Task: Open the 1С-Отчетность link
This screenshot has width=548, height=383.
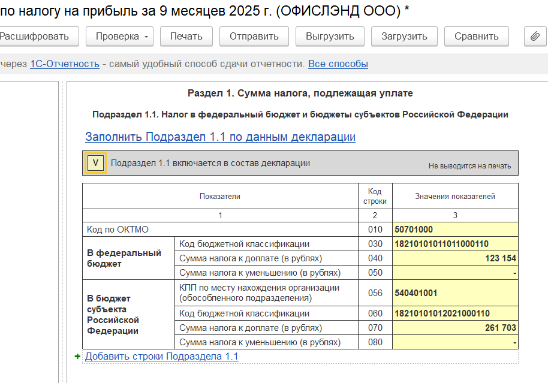Action: (x=65, y=64)
